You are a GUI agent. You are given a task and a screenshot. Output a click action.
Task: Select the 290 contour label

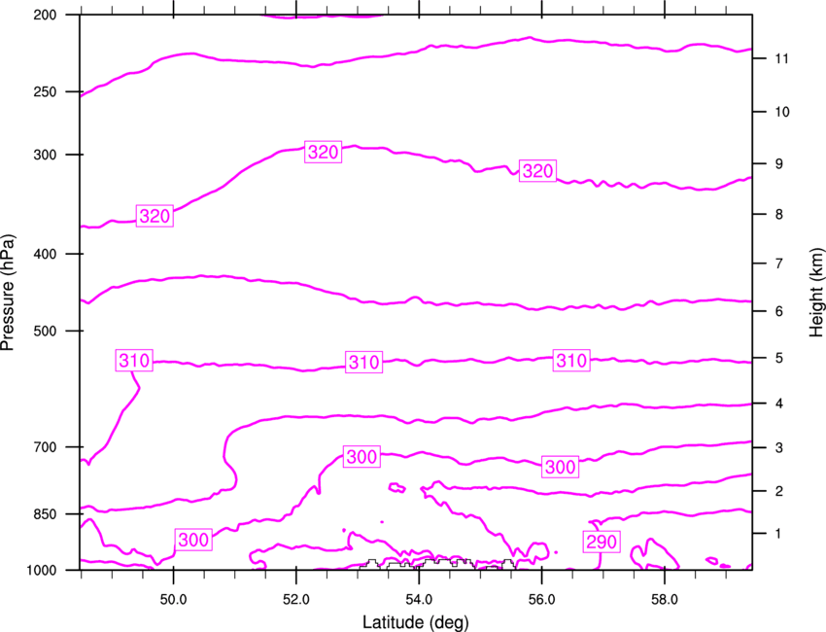pos(602,542)
